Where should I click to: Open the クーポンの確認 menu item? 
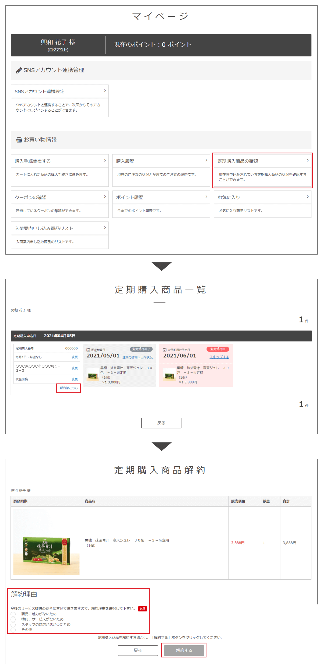(x=59, y=197)
